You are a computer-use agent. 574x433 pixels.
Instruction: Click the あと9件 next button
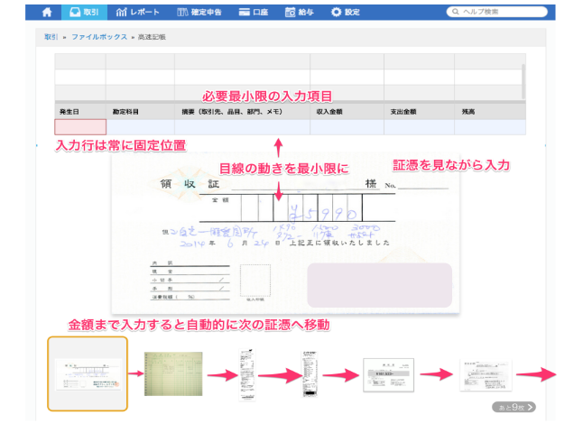tap(514, 407)
